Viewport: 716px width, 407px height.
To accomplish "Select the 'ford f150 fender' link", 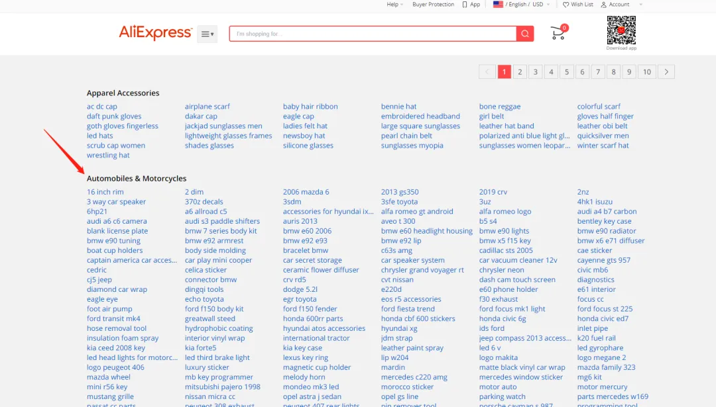I will [x=310, y=309].
